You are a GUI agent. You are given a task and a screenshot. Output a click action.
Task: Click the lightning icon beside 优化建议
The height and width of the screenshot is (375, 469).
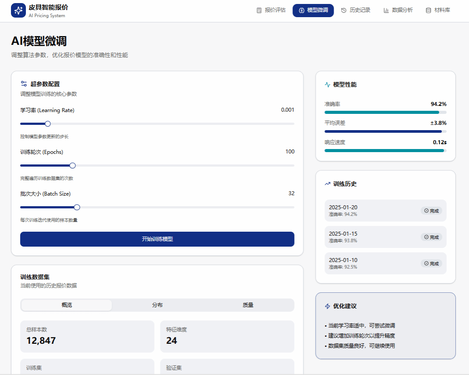(327, 306)
